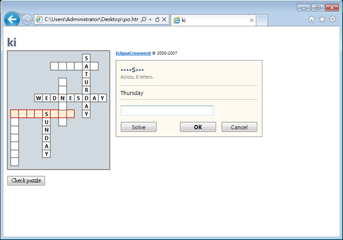Screen dimensions: 343x240
Task: Confirm the answer with OK
Action: coord(198,127)
